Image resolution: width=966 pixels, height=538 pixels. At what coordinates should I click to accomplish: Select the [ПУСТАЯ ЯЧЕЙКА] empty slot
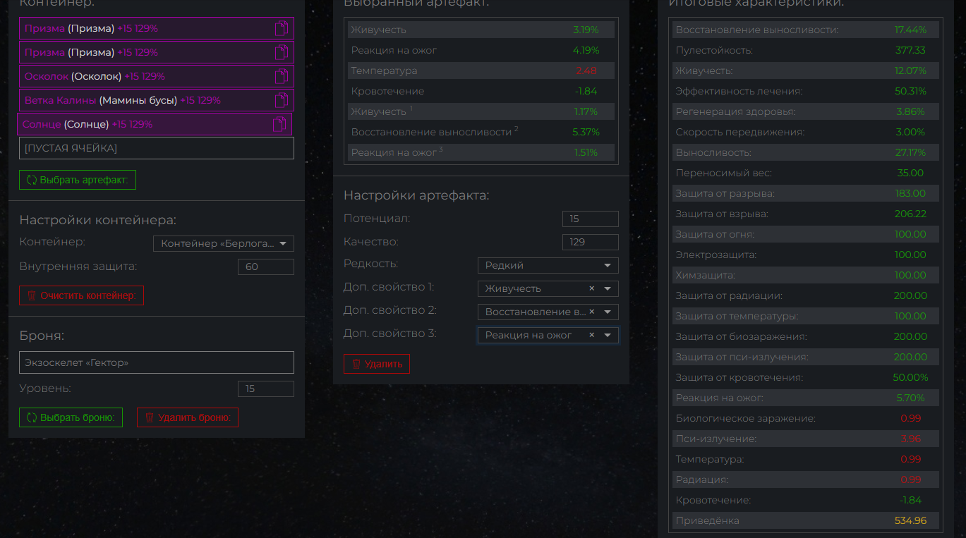(x=157, y=148)
